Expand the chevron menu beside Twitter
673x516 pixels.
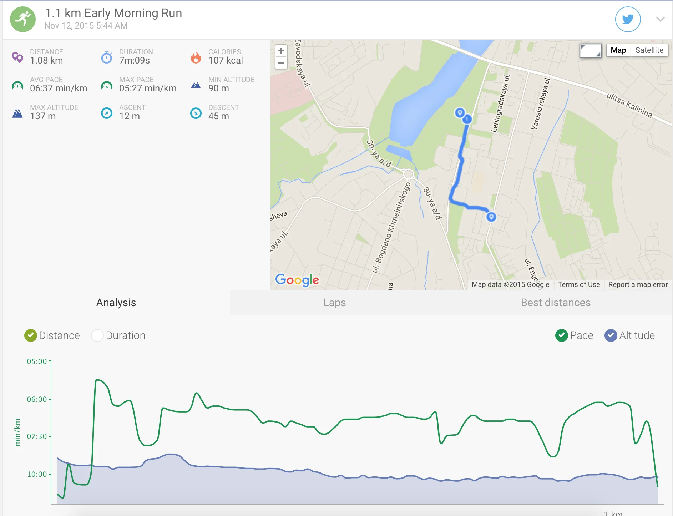coord(661,19)
